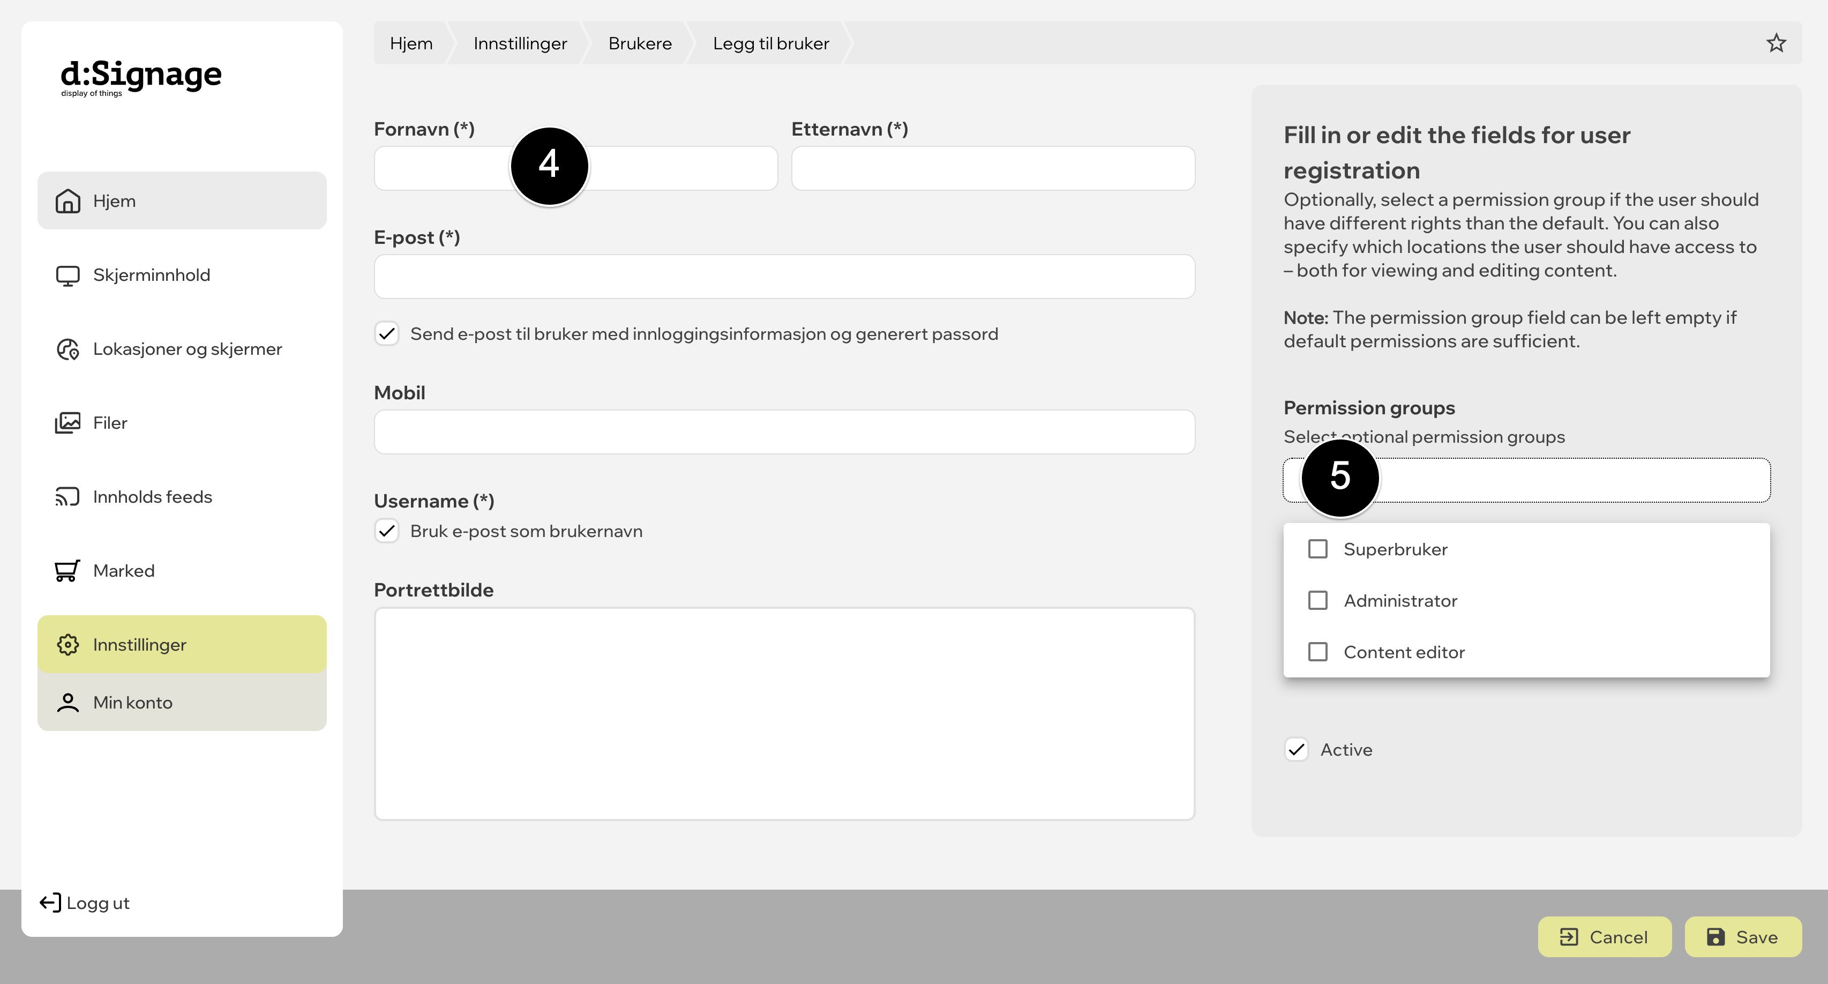The image size is (1828, 984).
Task: Click the Min konto person icon
Action: click(x=68, y=703)
